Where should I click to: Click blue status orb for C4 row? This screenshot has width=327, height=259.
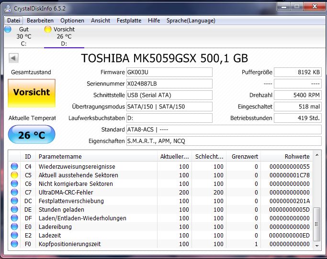[14, 166]
